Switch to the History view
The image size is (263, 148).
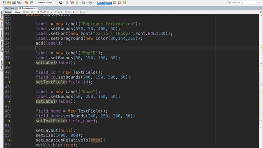coord(17,12)
